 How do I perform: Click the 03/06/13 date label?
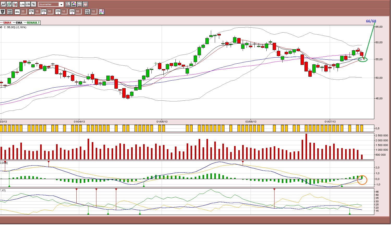[251, 121]
